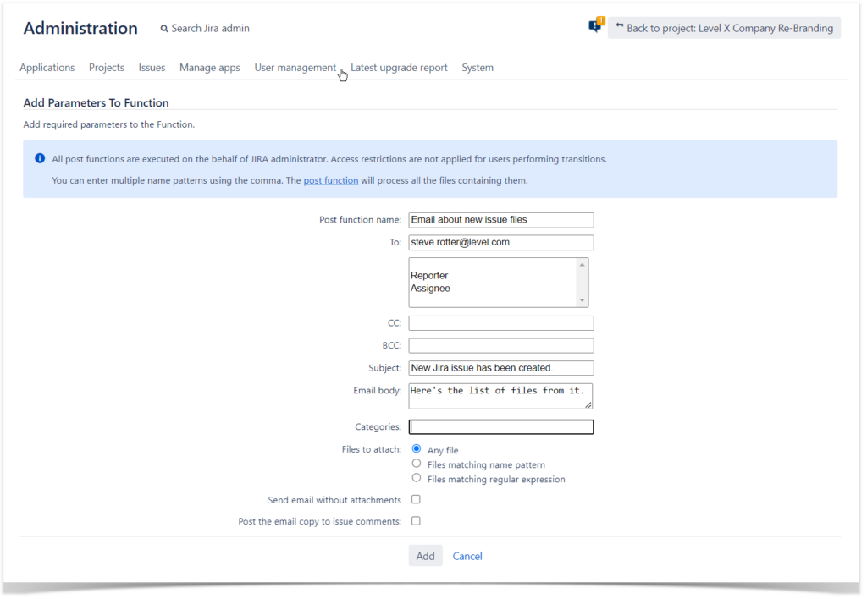Click the search magnifier in Search Jira admin

click(x=164, y=28)
